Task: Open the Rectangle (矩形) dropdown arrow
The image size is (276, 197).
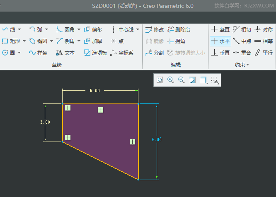Action: [24, 41]
